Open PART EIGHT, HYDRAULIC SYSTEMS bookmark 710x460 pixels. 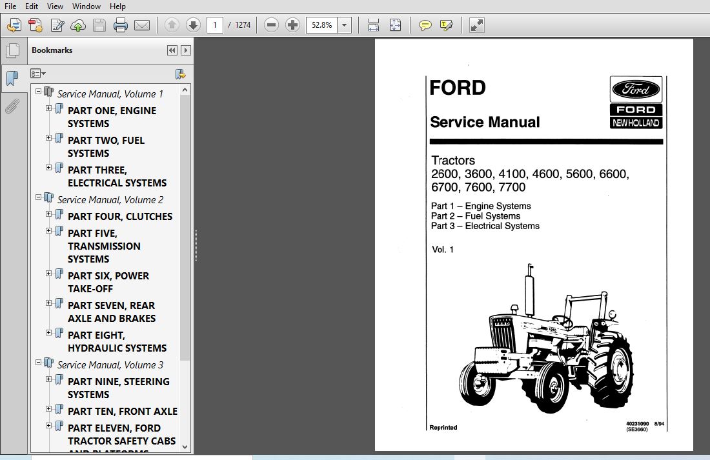point(117,341)
